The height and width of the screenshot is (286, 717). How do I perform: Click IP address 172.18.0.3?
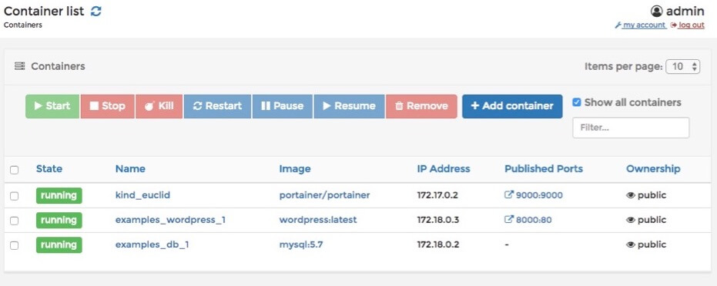(438, 220)
